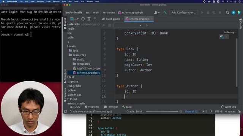
Task: Toggle the Gradle side tool window
Action: click(240, 23)
